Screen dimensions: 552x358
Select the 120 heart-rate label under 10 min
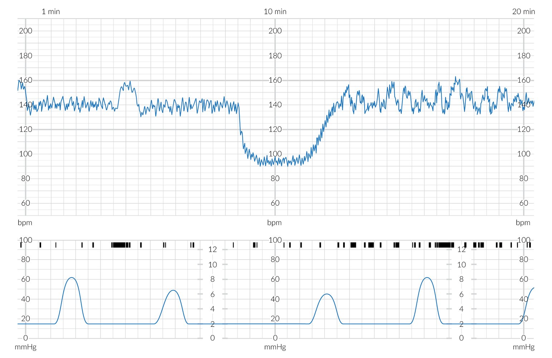point(275,129)
